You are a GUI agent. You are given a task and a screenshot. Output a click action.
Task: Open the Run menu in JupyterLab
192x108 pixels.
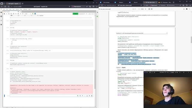click(13, 9)
